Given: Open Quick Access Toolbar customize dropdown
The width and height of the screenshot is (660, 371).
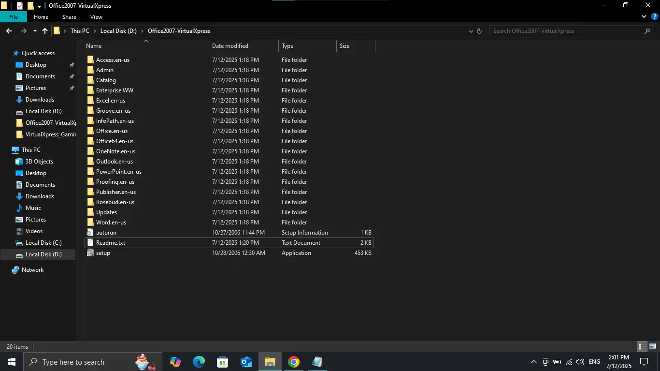Looking at the screenshot, I should [39, 6].
